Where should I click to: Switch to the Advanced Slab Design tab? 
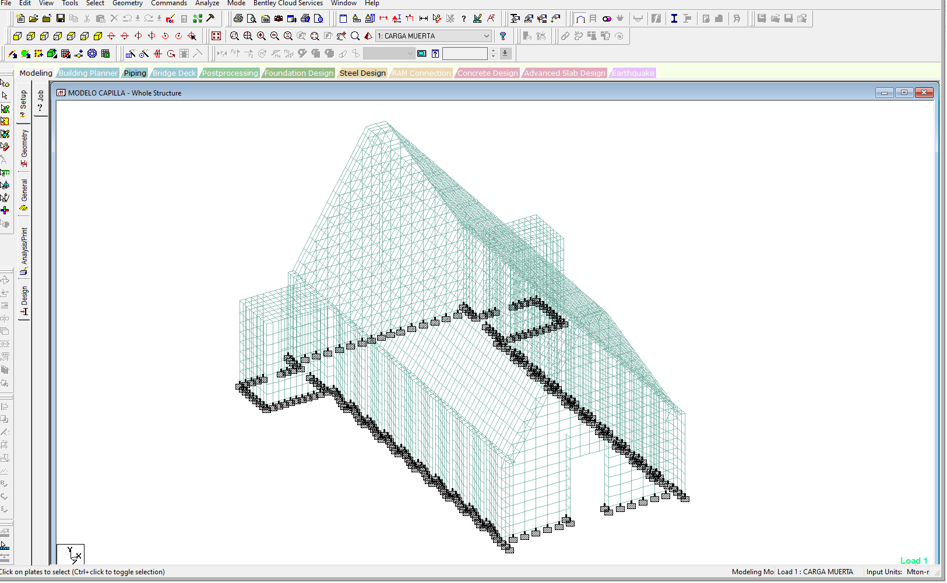pyautogui.click(x=565, y=73)
